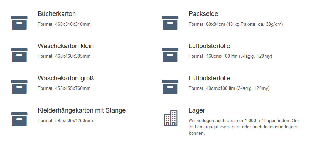Viewport: 309px width, 144px height.
Task: Click the Kleiderhängekarton mit Stange title
Action: point(82,110)
